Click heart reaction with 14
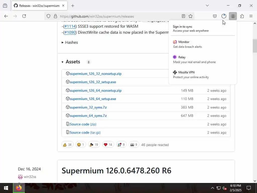Viewport: 257px width, 193px height. click(x=108, y=145)
